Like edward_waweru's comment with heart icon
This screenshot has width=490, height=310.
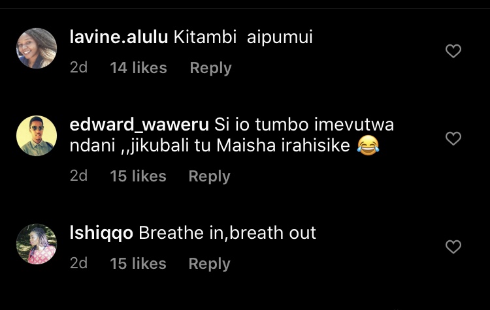coord(453,138)
